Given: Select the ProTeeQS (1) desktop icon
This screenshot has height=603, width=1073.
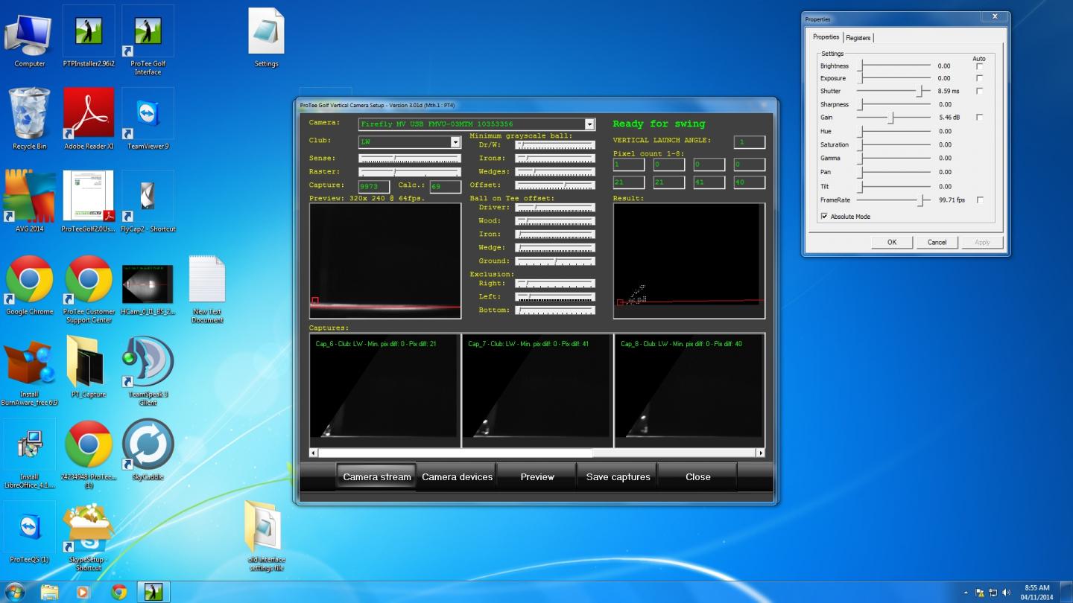Looking at the screenshot, I should pos(30,532).
